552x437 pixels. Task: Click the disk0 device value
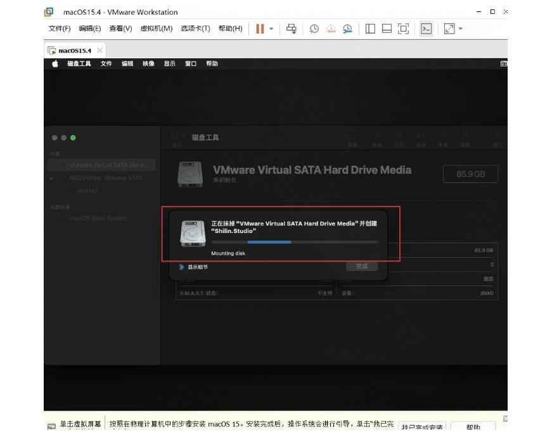tap(487, 293)
